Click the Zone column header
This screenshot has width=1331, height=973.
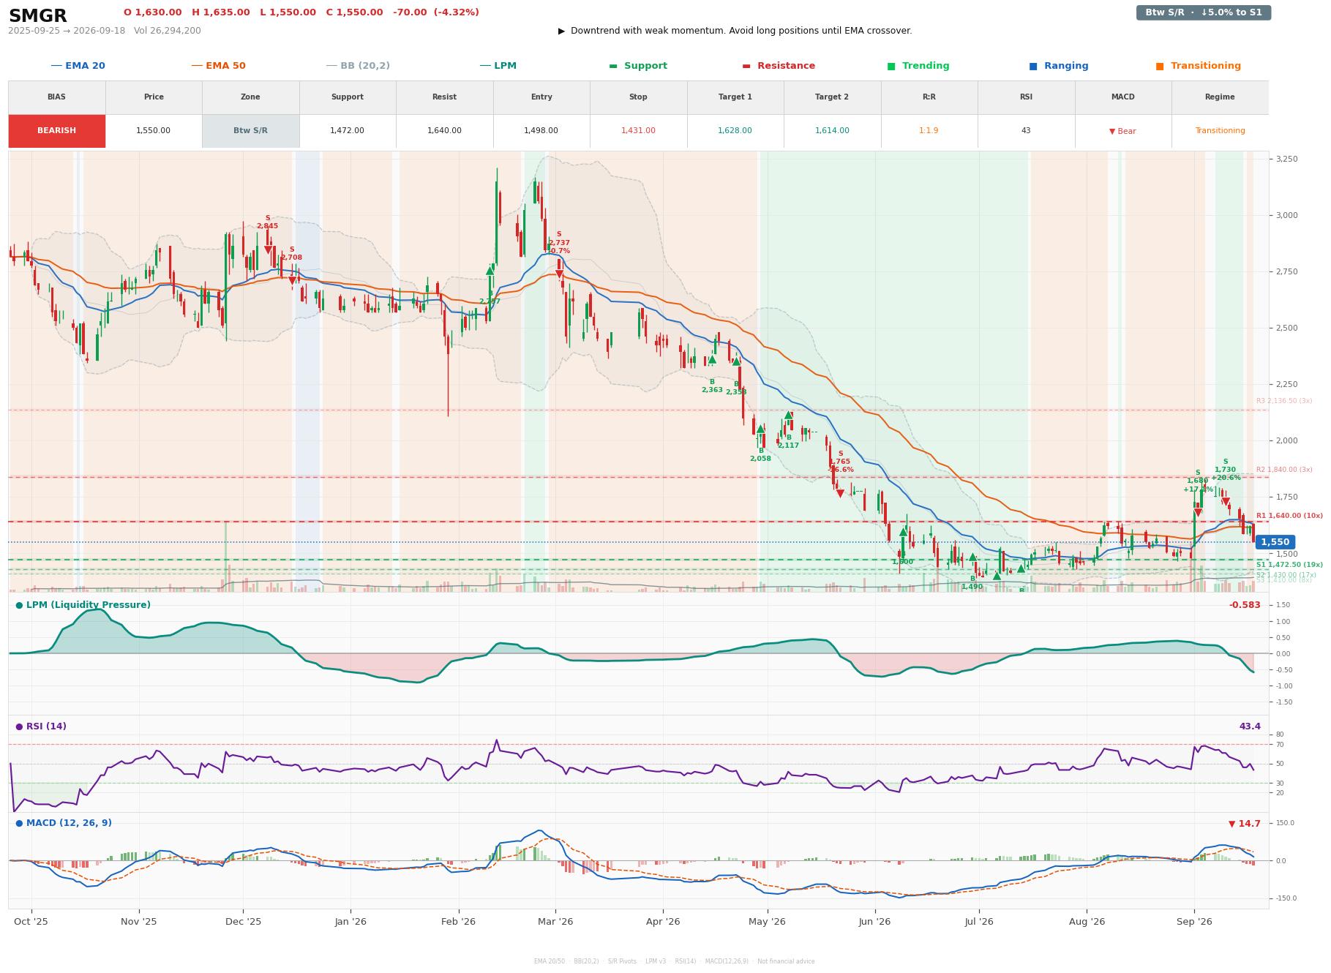251,97
